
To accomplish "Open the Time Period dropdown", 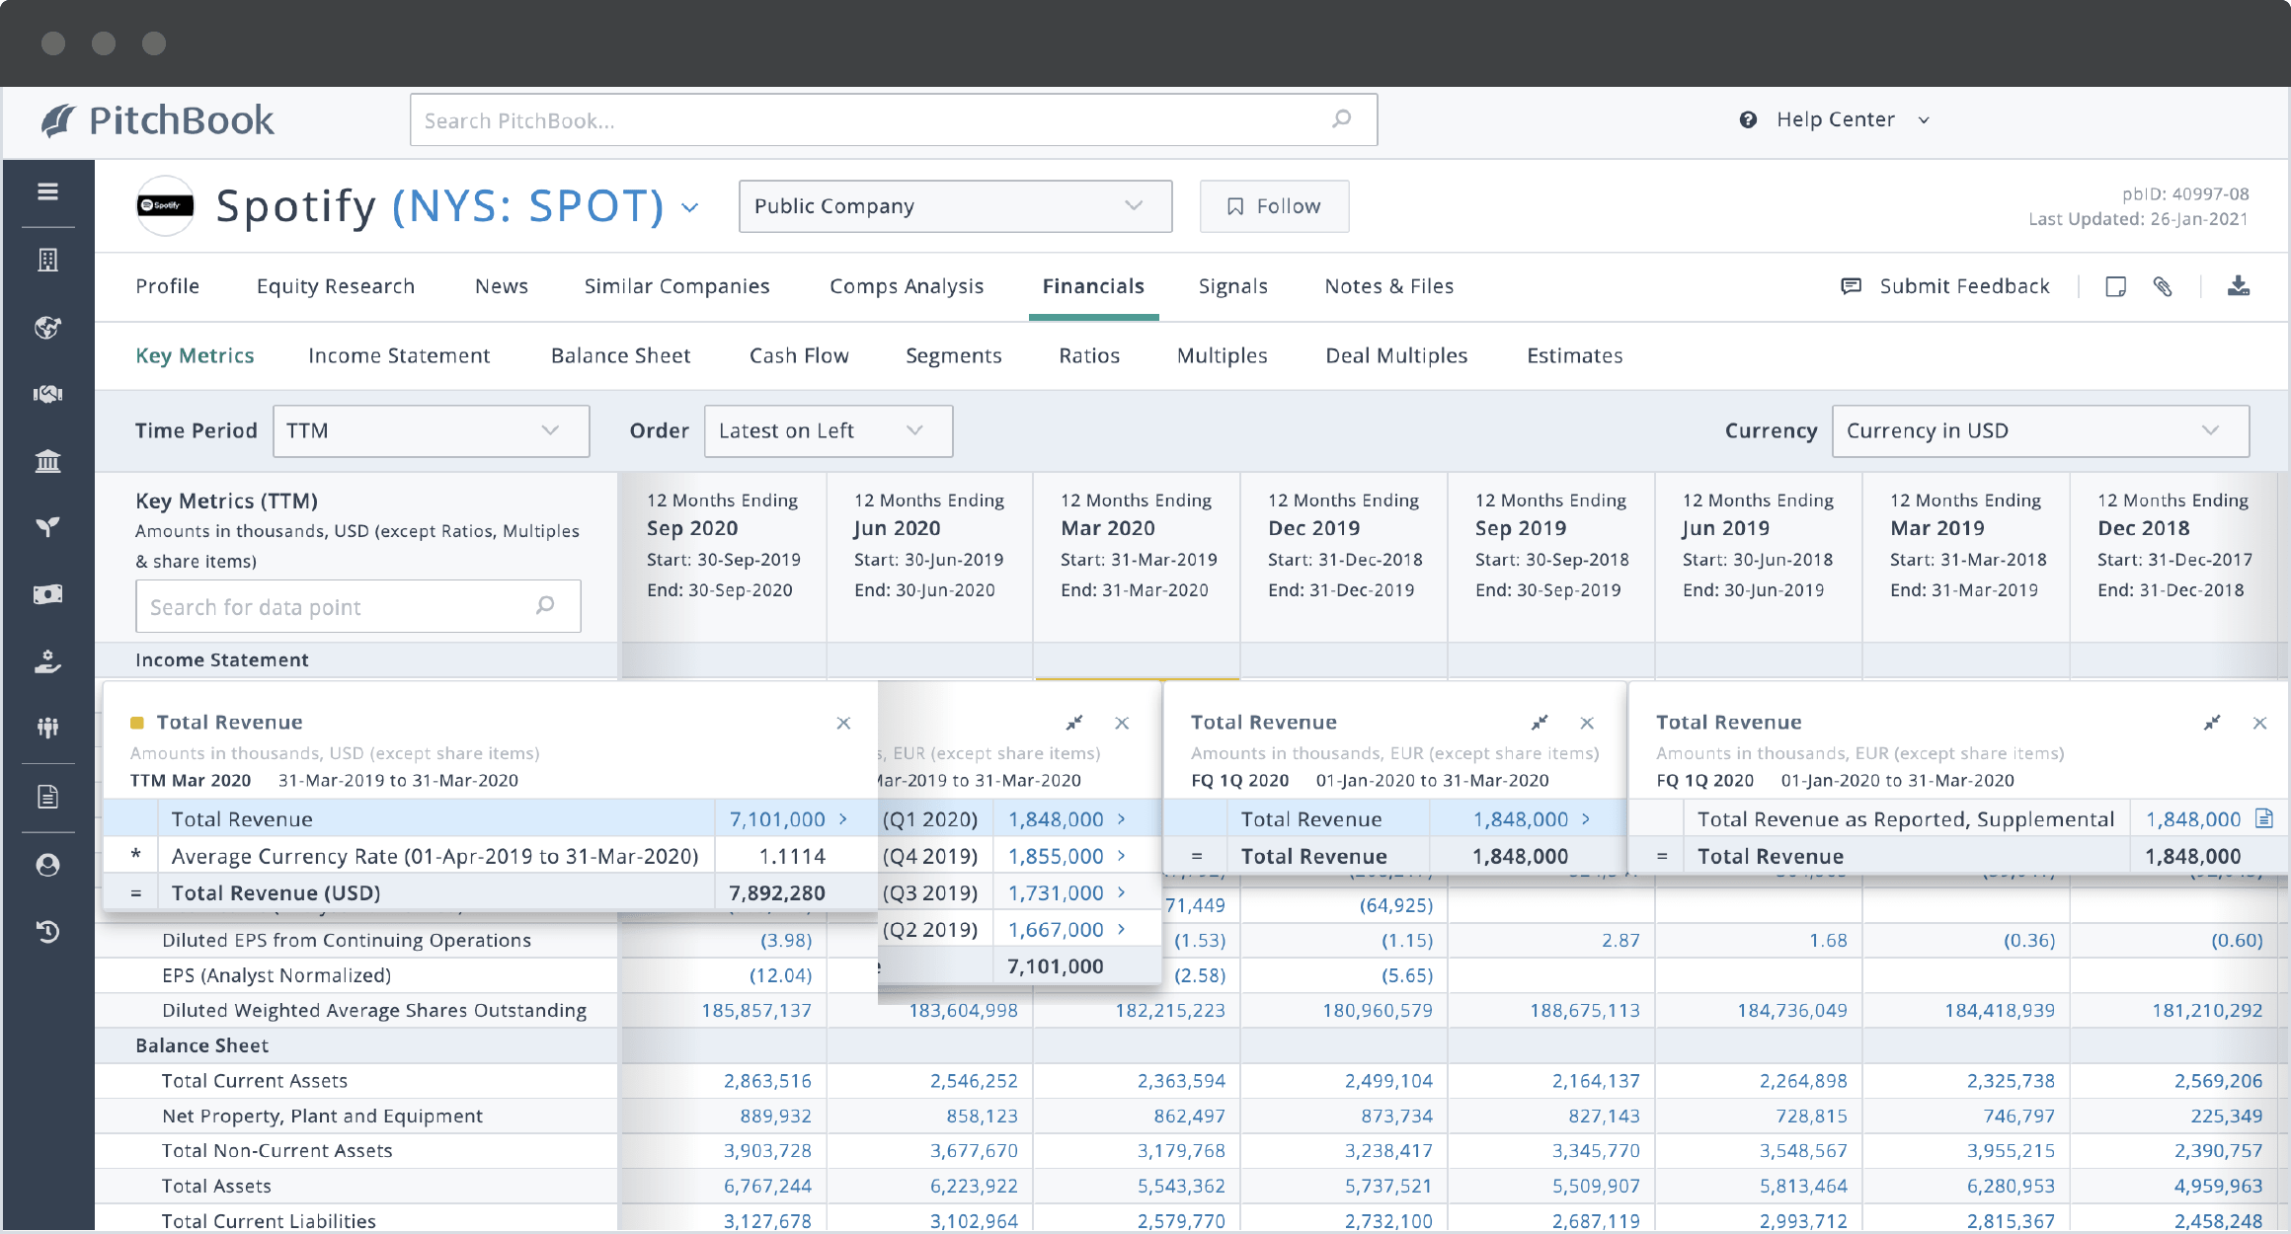I will click(x=431, y=430).
